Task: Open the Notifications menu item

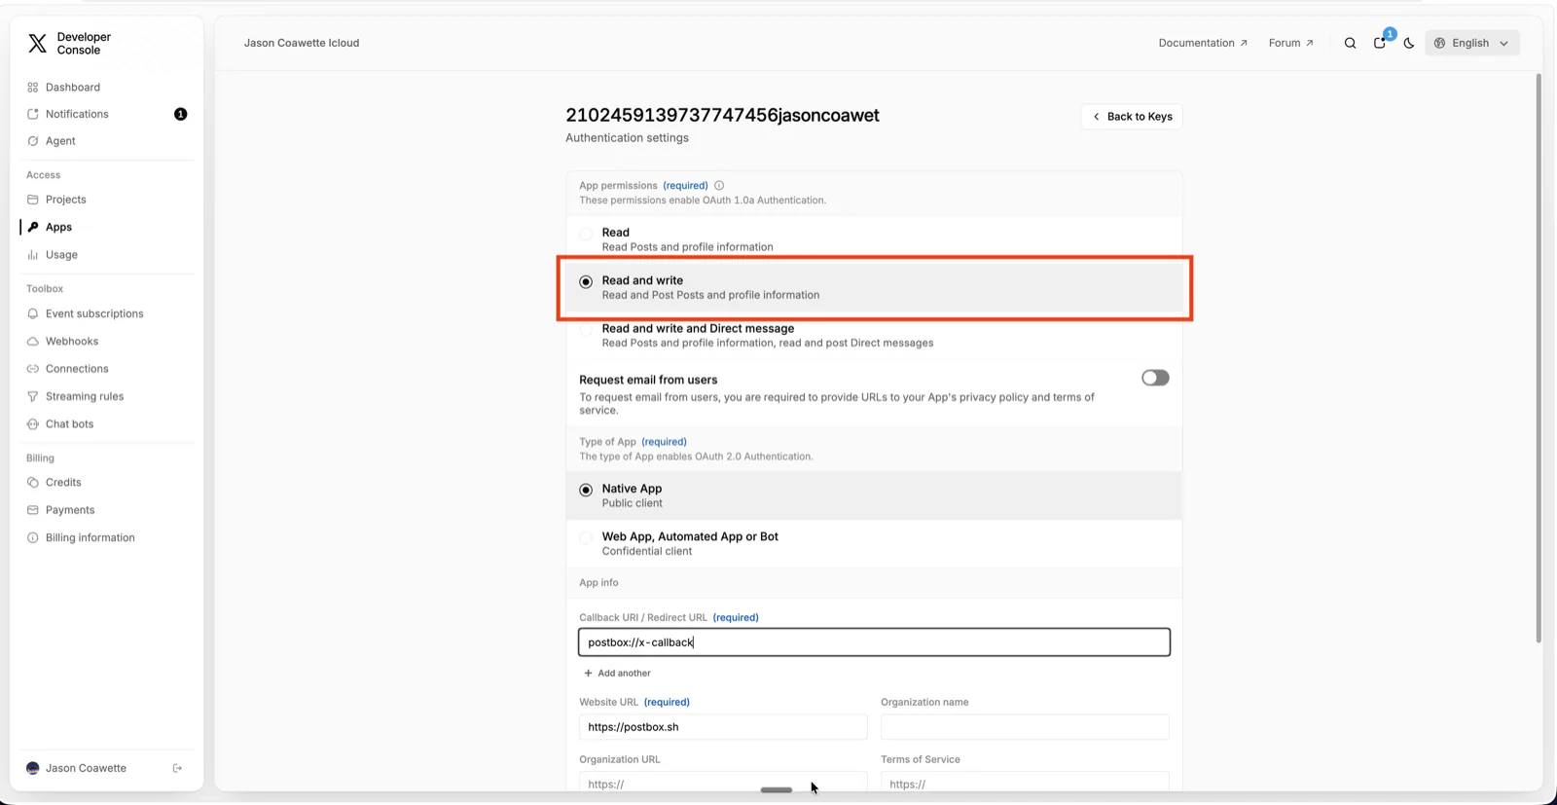Action: 77,114
